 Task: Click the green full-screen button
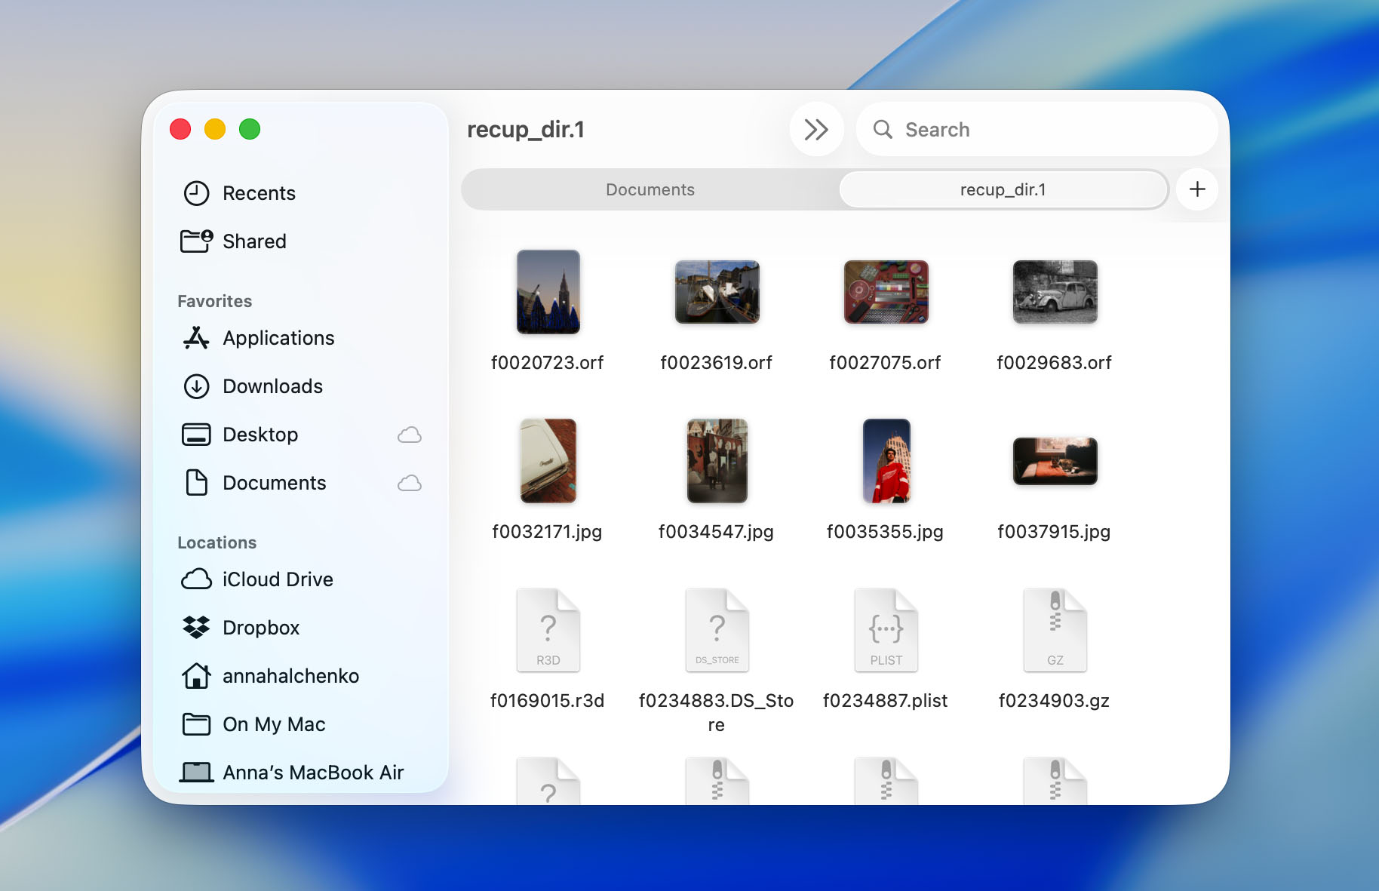point(250,130)
